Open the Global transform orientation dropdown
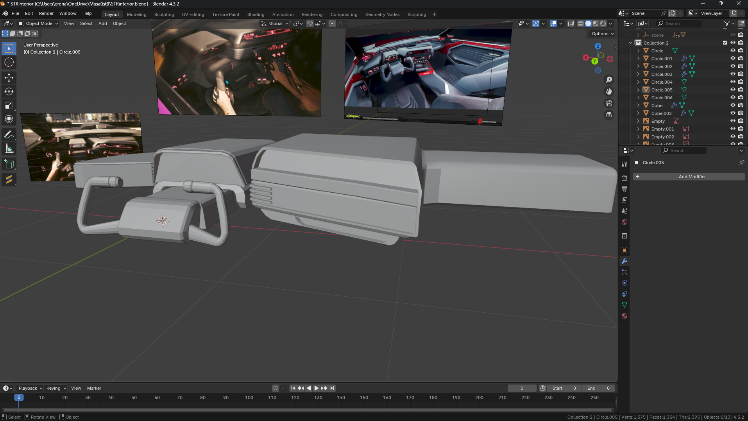 click(275, 23)
